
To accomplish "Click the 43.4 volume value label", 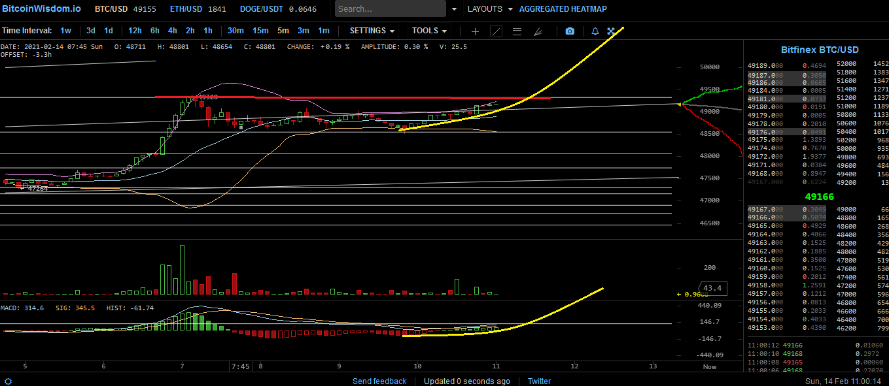I will [x=713, y=288].
